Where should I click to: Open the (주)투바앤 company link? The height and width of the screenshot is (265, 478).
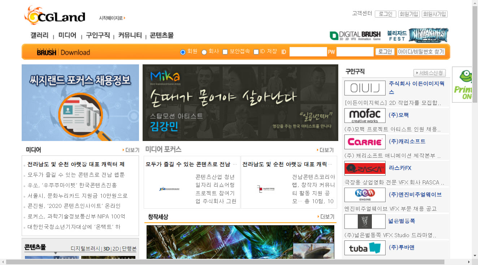(401, 248)
